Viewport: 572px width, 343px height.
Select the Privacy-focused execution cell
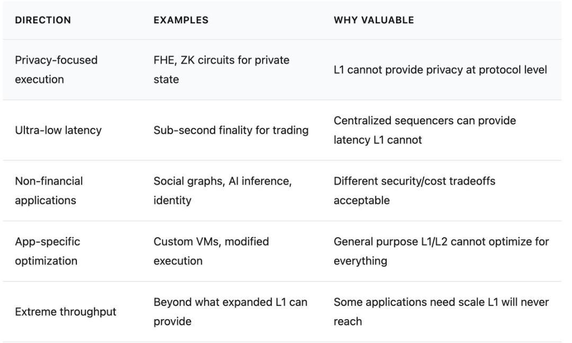tap(56, 69)
